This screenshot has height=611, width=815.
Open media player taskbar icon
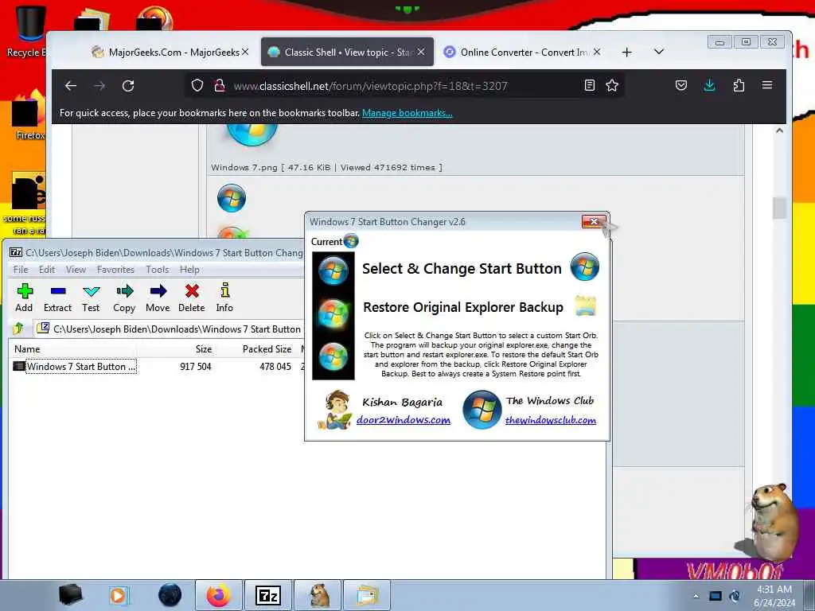click(x=119, y=595)
